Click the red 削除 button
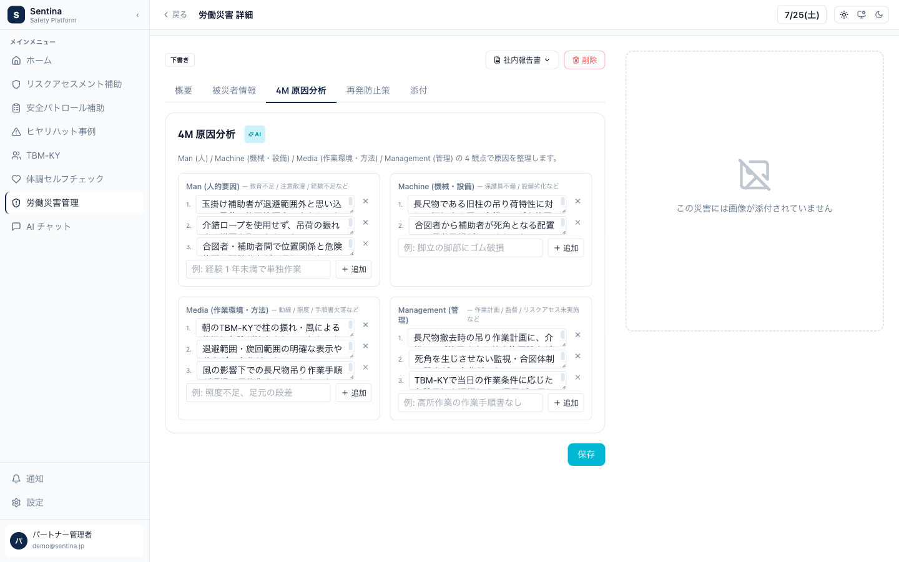This screenshot has height=562, width=899. pyautogui.click(x=584, y=60)
